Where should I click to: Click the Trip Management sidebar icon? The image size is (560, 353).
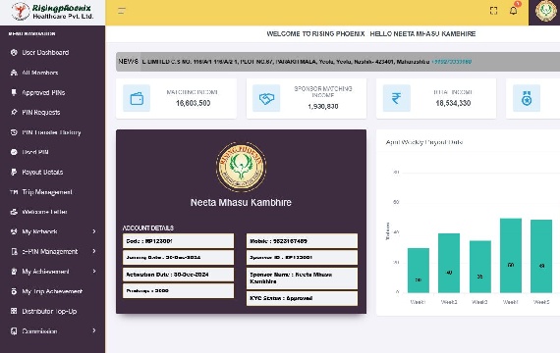tap(14, 192)
